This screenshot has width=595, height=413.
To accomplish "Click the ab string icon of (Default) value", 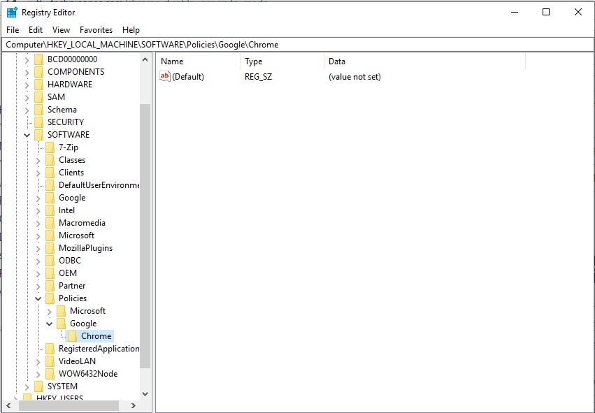I will pos(165,76).
